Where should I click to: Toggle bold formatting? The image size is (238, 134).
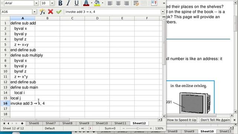pos(60,3)
